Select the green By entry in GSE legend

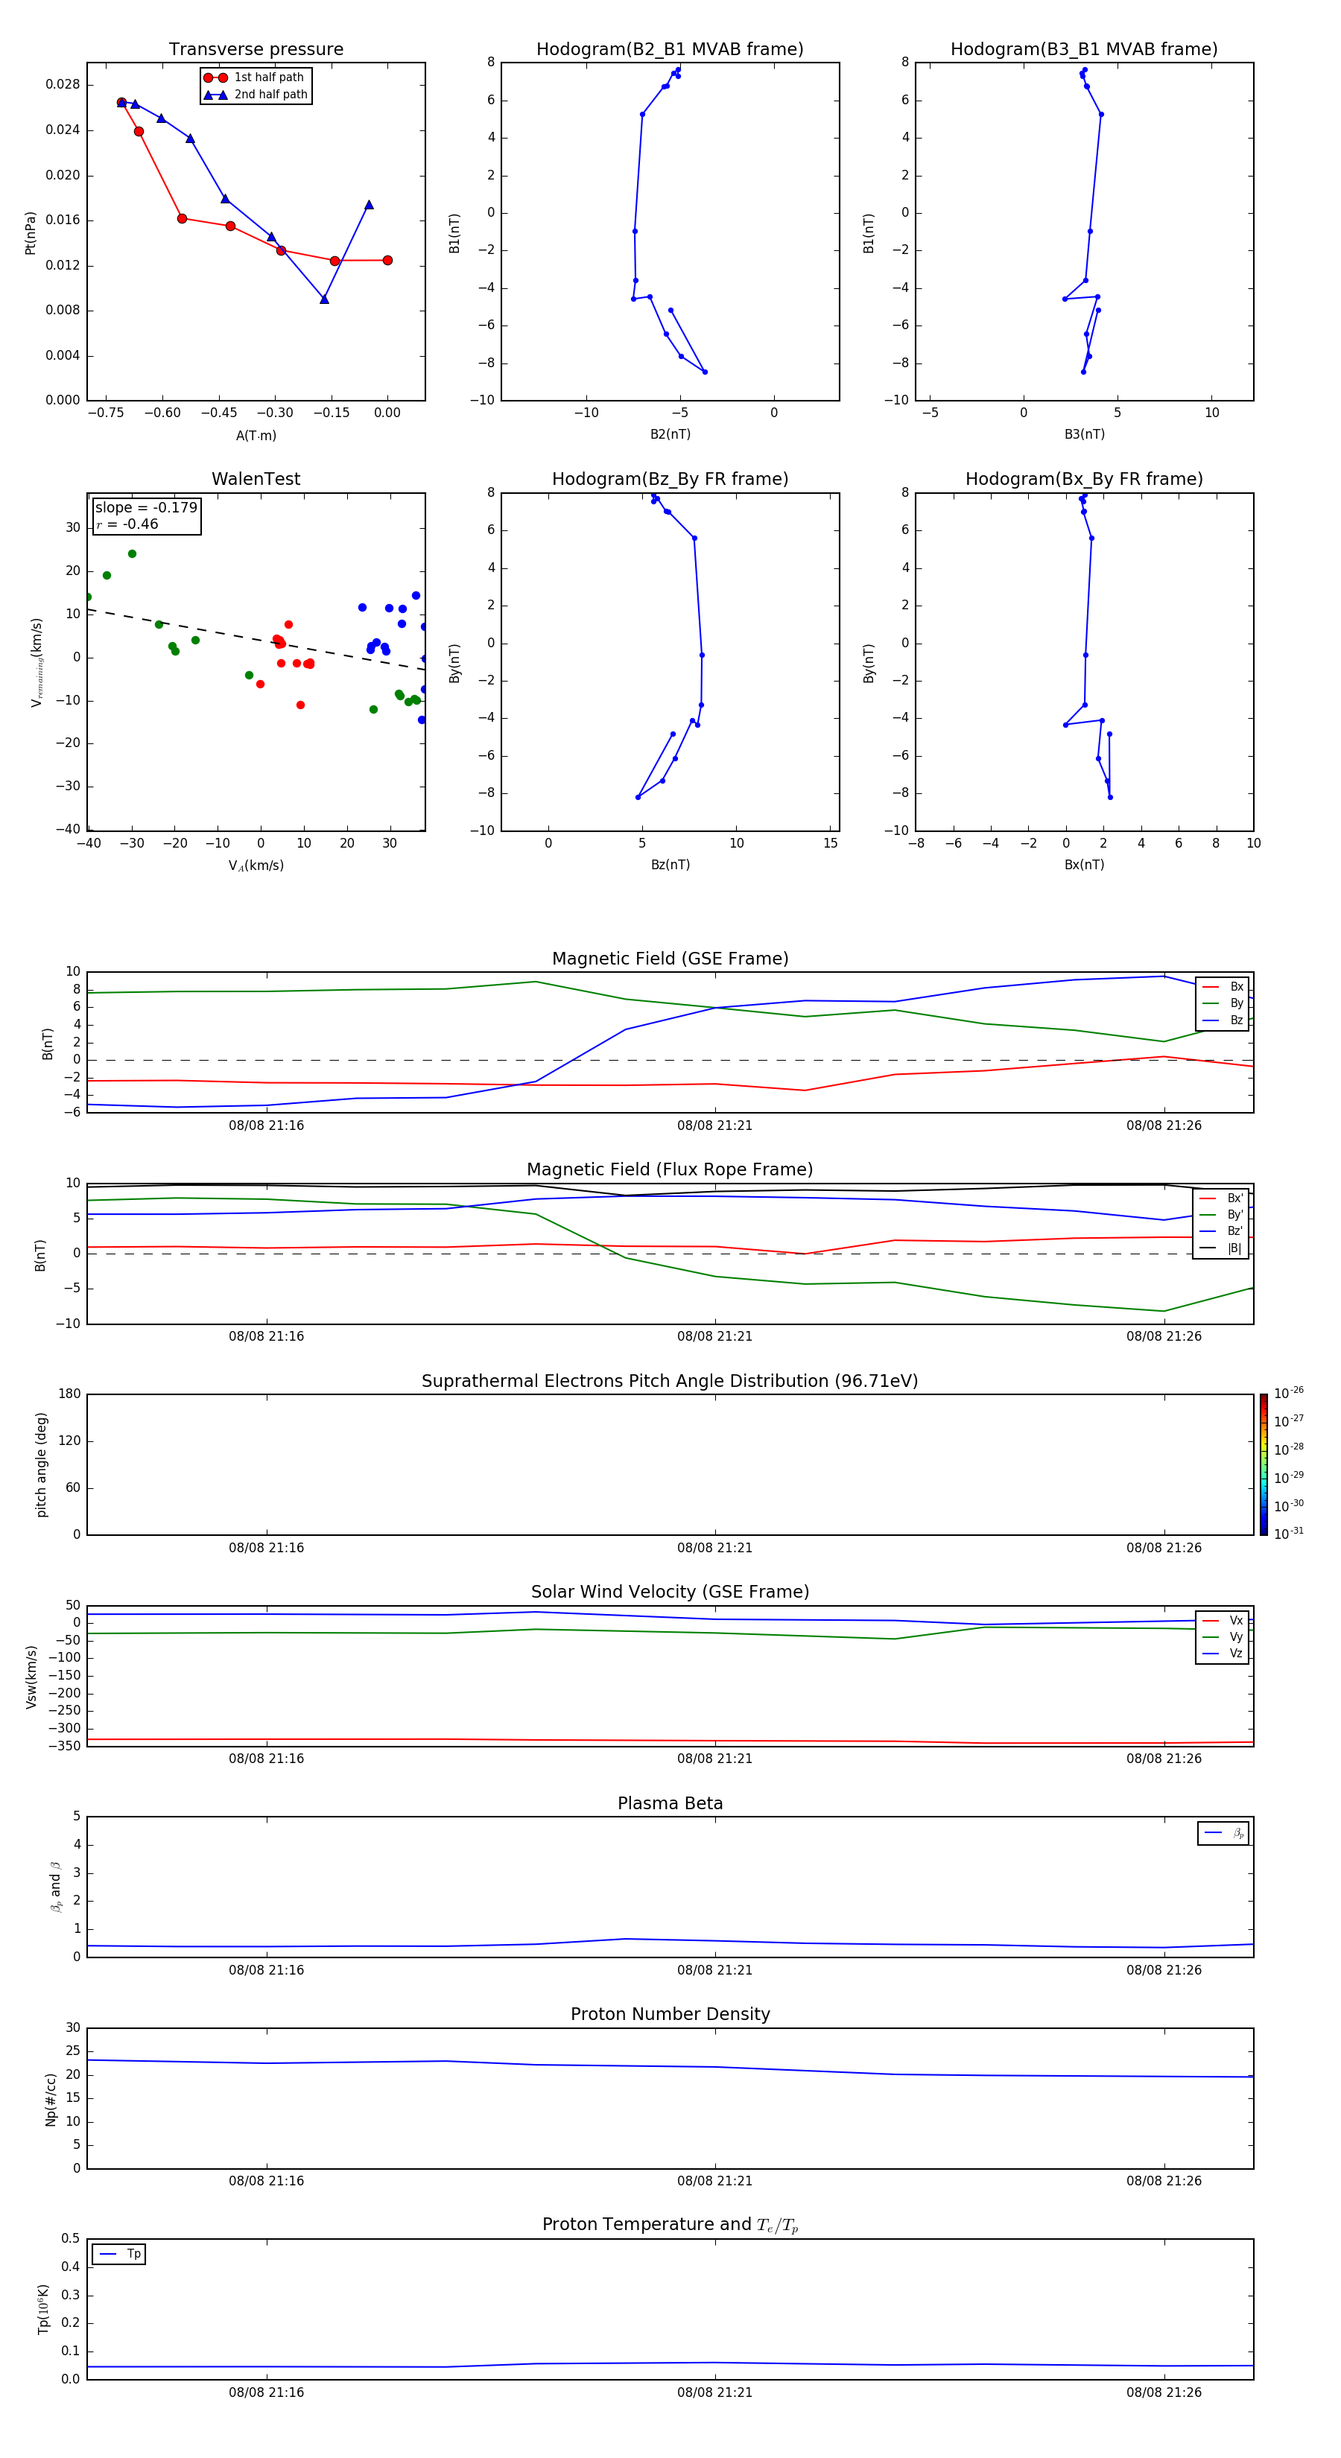[x=1223, y=1003]
